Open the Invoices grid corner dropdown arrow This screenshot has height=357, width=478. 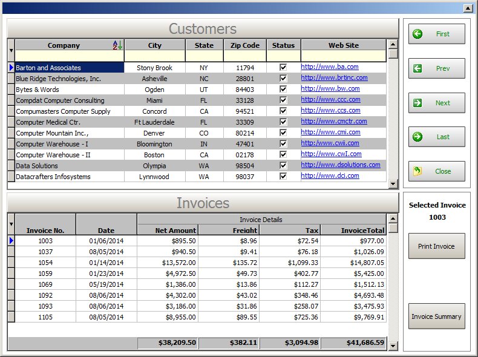coord(11,224)
